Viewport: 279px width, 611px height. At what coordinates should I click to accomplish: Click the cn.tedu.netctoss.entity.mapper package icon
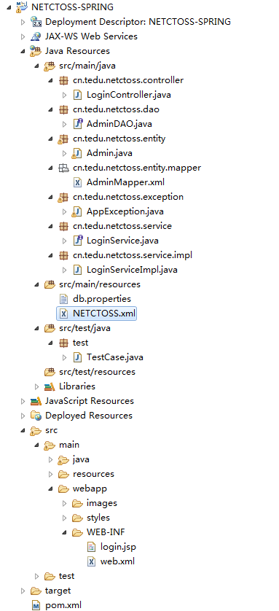click(63, 168)
